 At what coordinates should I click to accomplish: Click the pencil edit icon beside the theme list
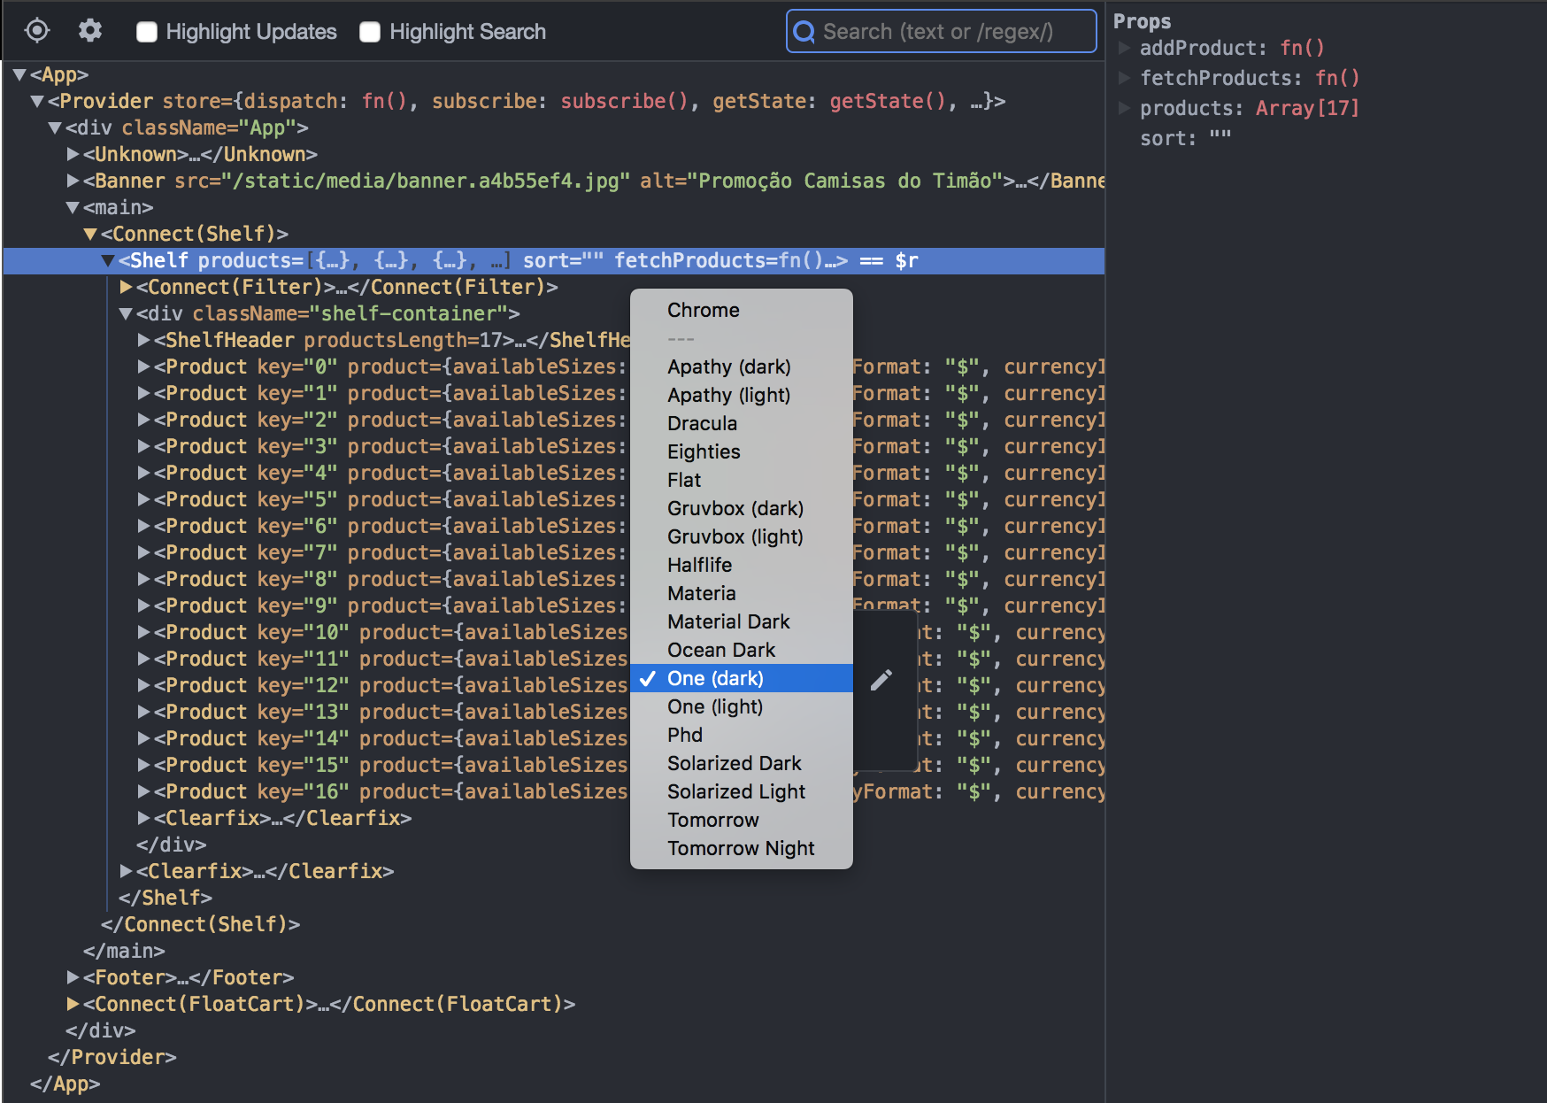click(881, 678)
